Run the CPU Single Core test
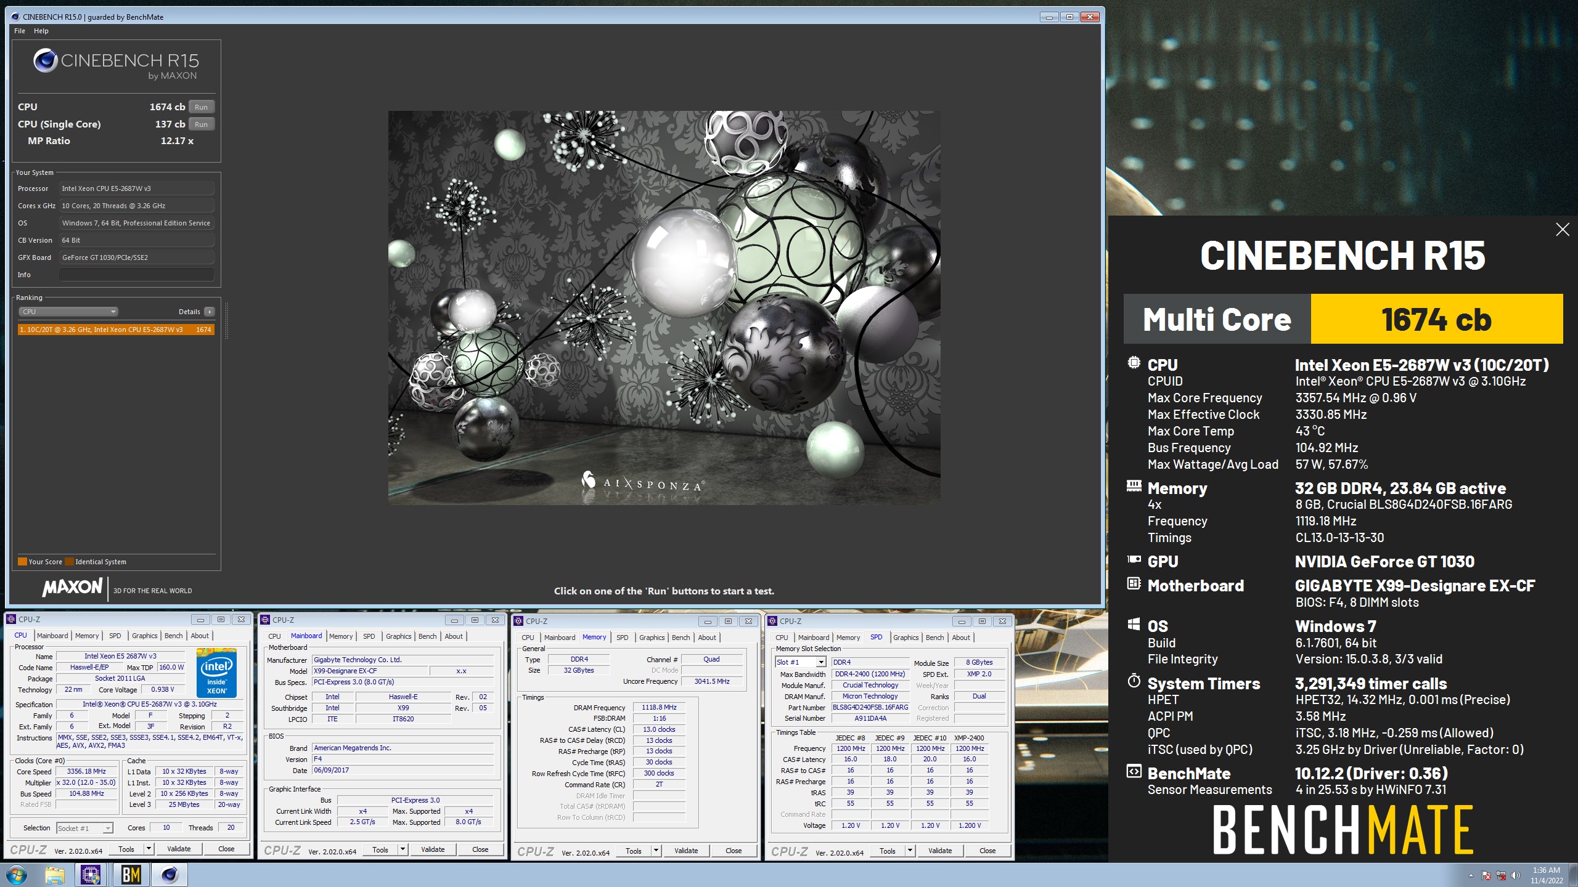Screen dimensions: 1578x887 point(202,124)
